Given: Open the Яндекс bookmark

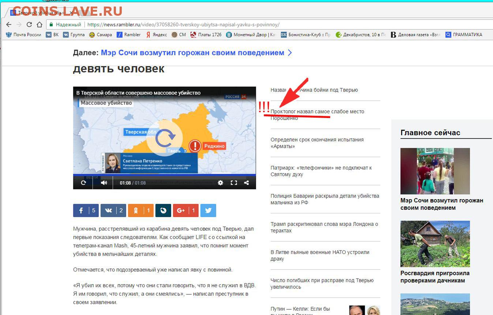Looking at the screenshot, I should click(x=156, y=35).
